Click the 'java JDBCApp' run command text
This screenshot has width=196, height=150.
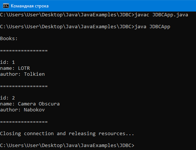pyautogui.click(x=152, y=27)
